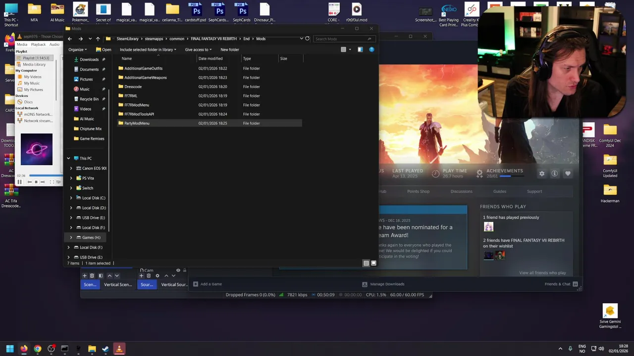Go back in File Explorer
634x356 pixels.
click(70, 39)
